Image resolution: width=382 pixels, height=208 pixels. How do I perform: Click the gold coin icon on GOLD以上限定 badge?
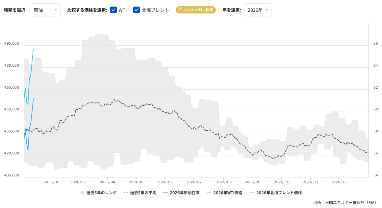(x=180, y=10)
